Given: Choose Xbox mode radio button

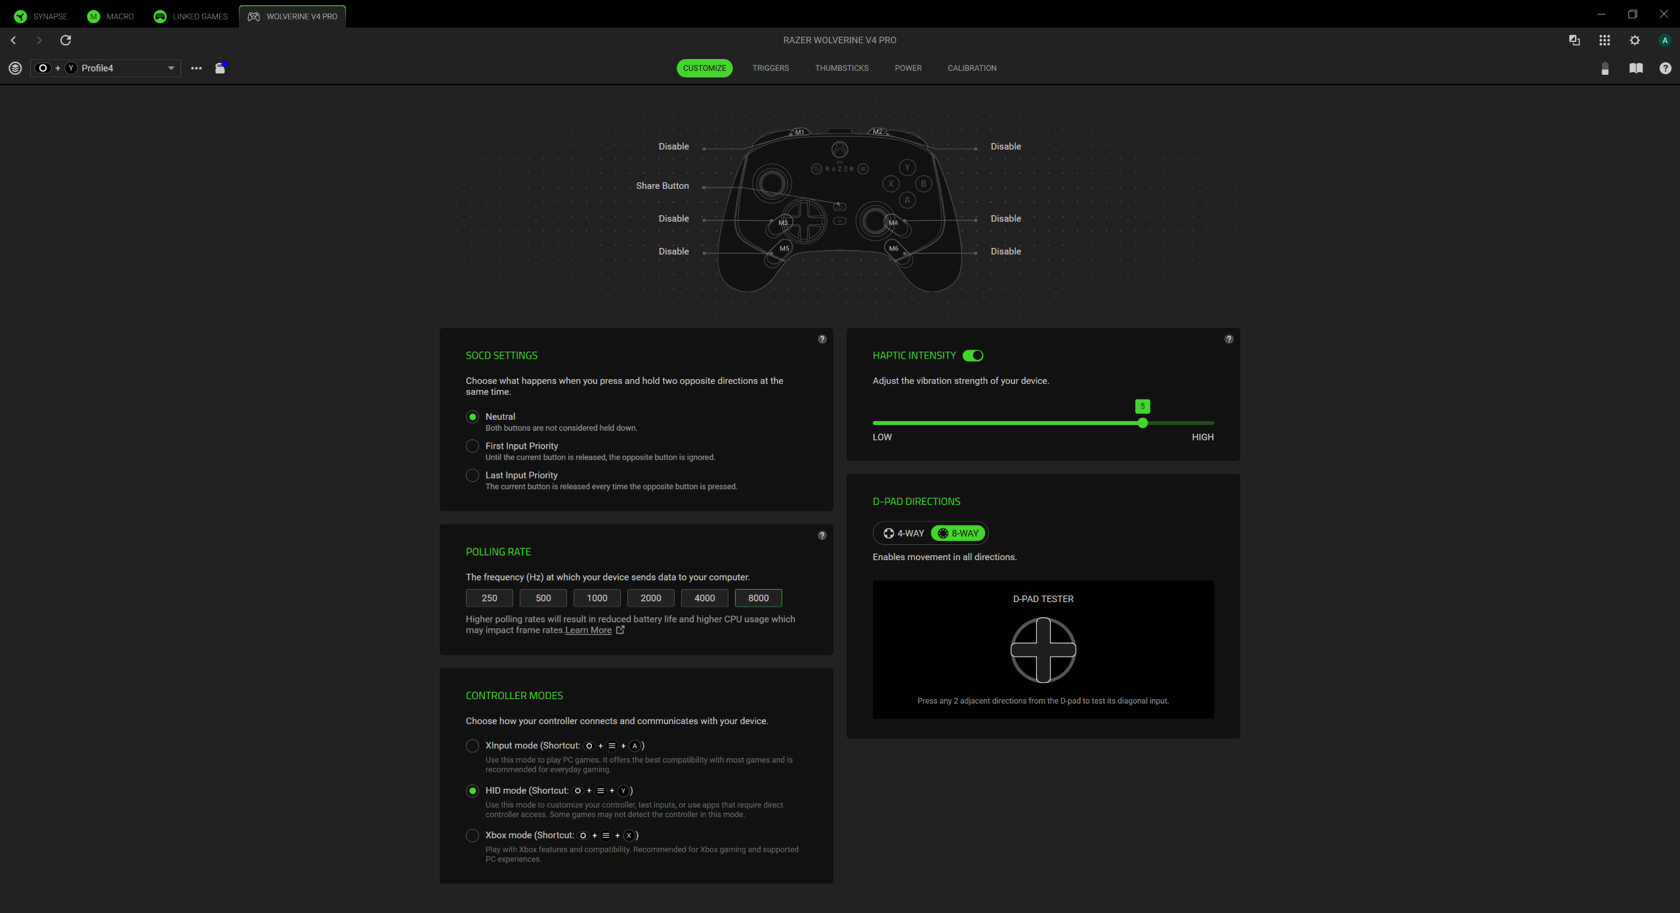Looking at the screenshot, I should (x=472, y=836).
